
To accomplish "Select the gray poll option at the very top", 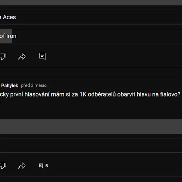I will pos(91,3).
